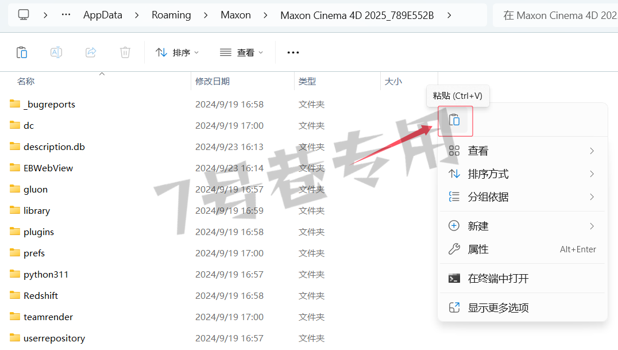The width and height of the screenshot is (618, 350).
Task: Sort by the 修改日期 column header
Action: pos(213,81)
